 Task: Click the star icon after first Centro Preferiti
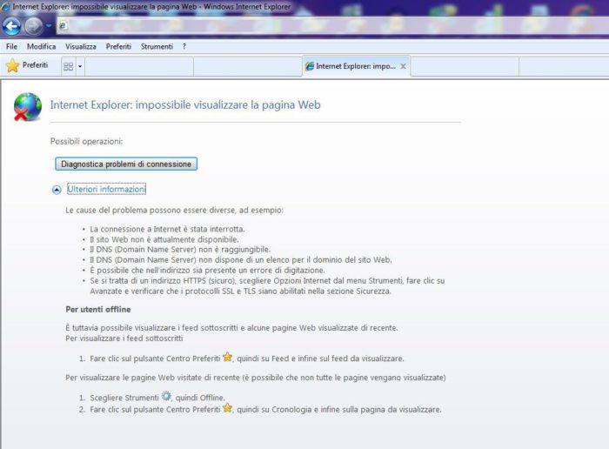tap(227, 357)
